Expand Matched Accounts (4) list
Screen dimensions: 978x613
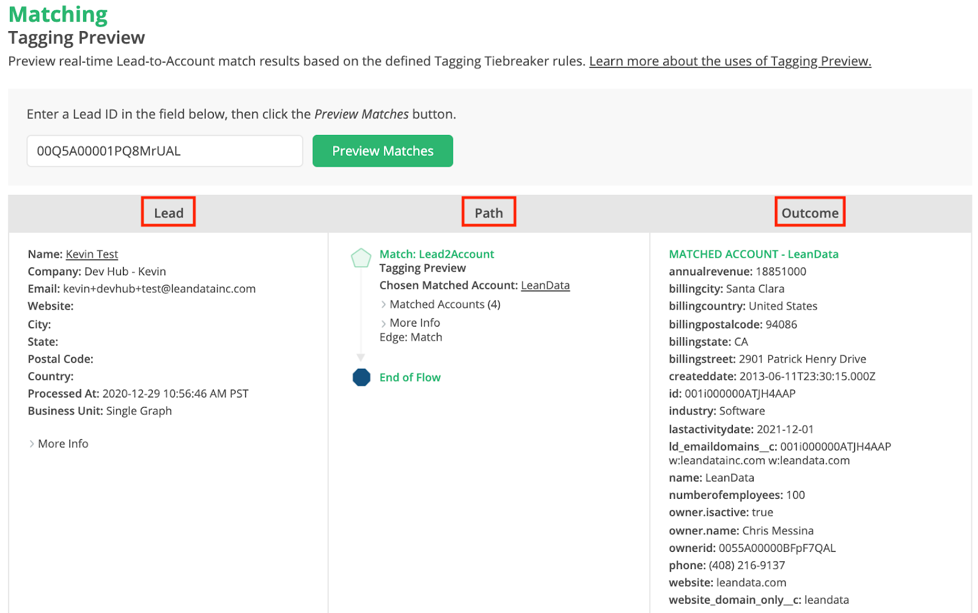[440, 304]
